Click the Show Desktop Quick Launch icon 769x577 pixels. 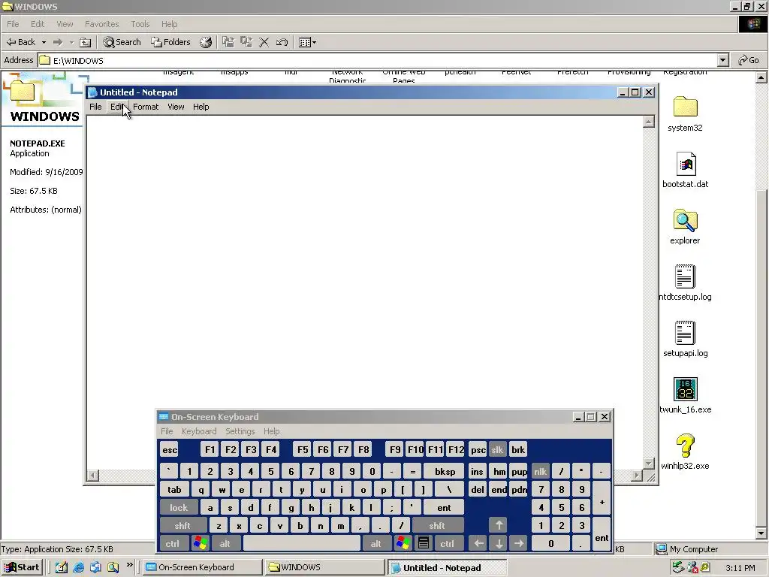62,567
